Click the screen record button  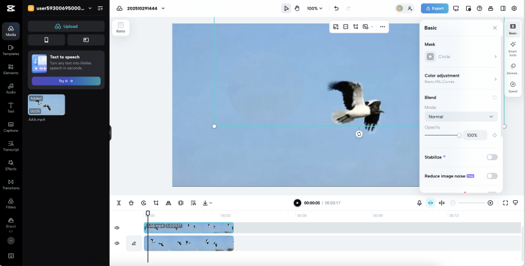86,40
